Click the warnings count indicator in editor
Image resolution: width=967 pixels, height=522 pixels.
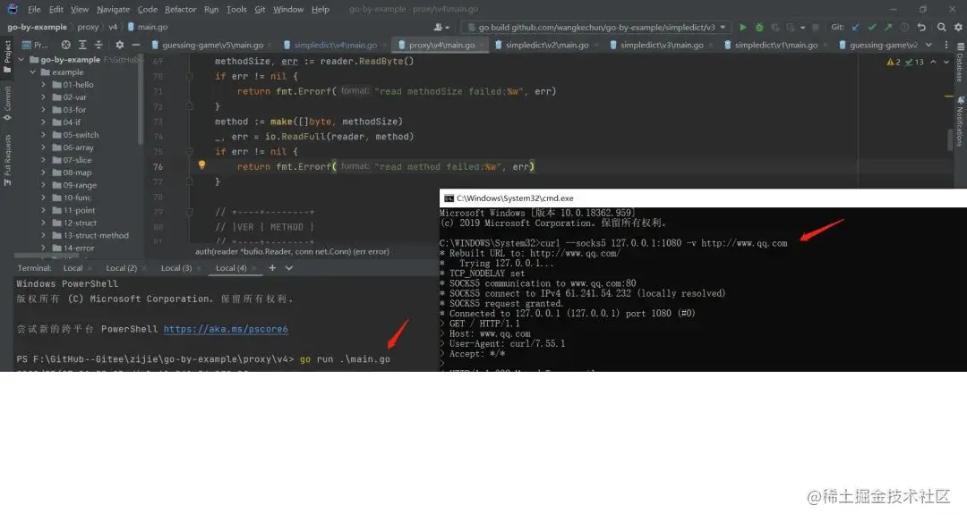894,62
